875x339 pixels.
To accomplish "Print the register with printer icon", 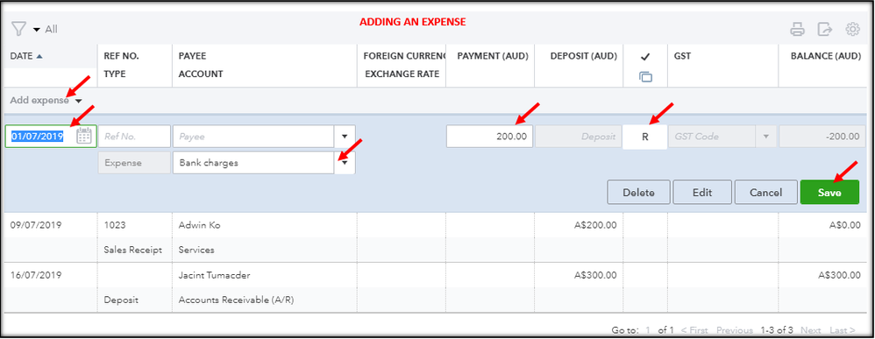I will pyautogui.click(x=798, y=30).
